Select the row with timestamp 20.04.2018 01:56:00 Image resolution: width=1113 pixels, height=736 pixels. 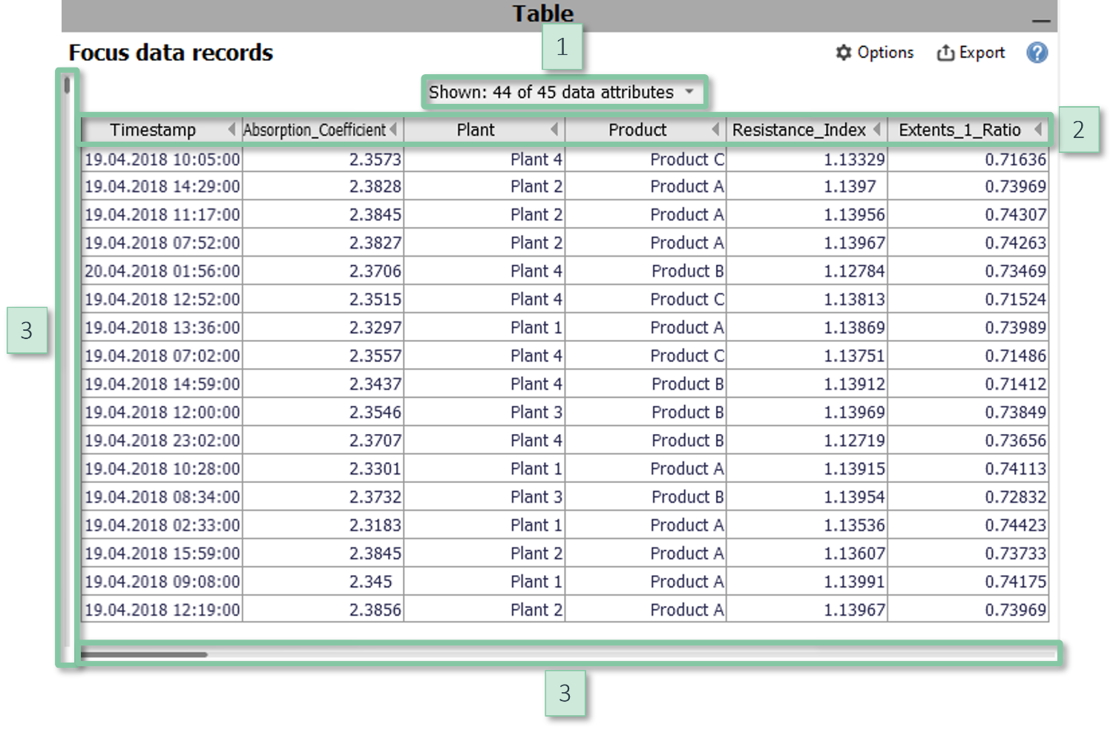pos(162,272)
